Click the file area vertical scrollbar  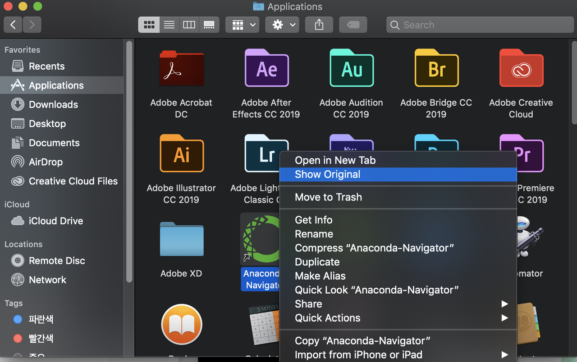[x=574, y=83]
